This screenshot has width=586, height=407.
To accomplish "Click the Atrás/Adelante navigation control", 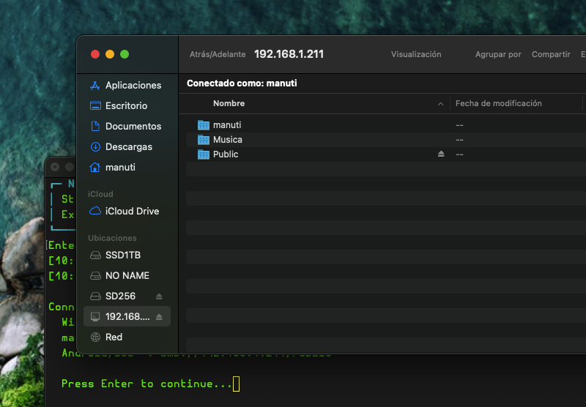I will point(218,54).
